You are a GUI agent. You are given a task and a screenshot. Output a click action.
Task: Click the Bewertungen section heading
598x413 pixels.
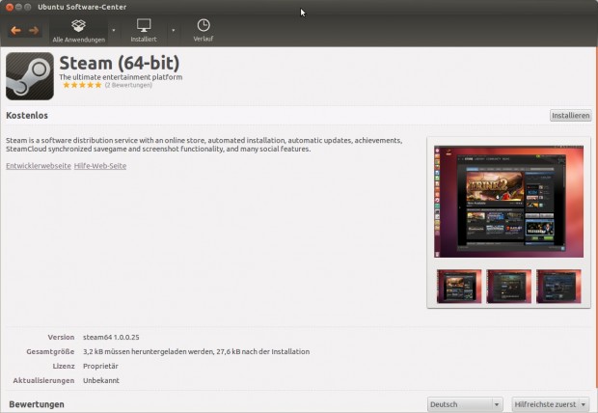coord(37,404)
